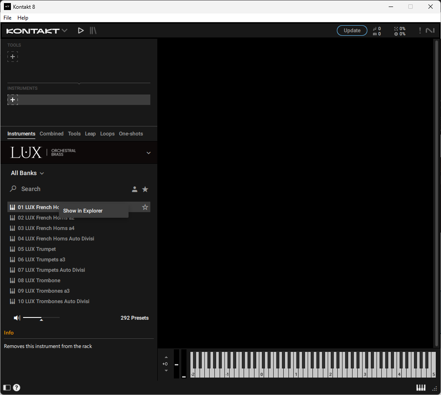
Task: Toggle user content filter icon
Action: click(x=135, y=189)
